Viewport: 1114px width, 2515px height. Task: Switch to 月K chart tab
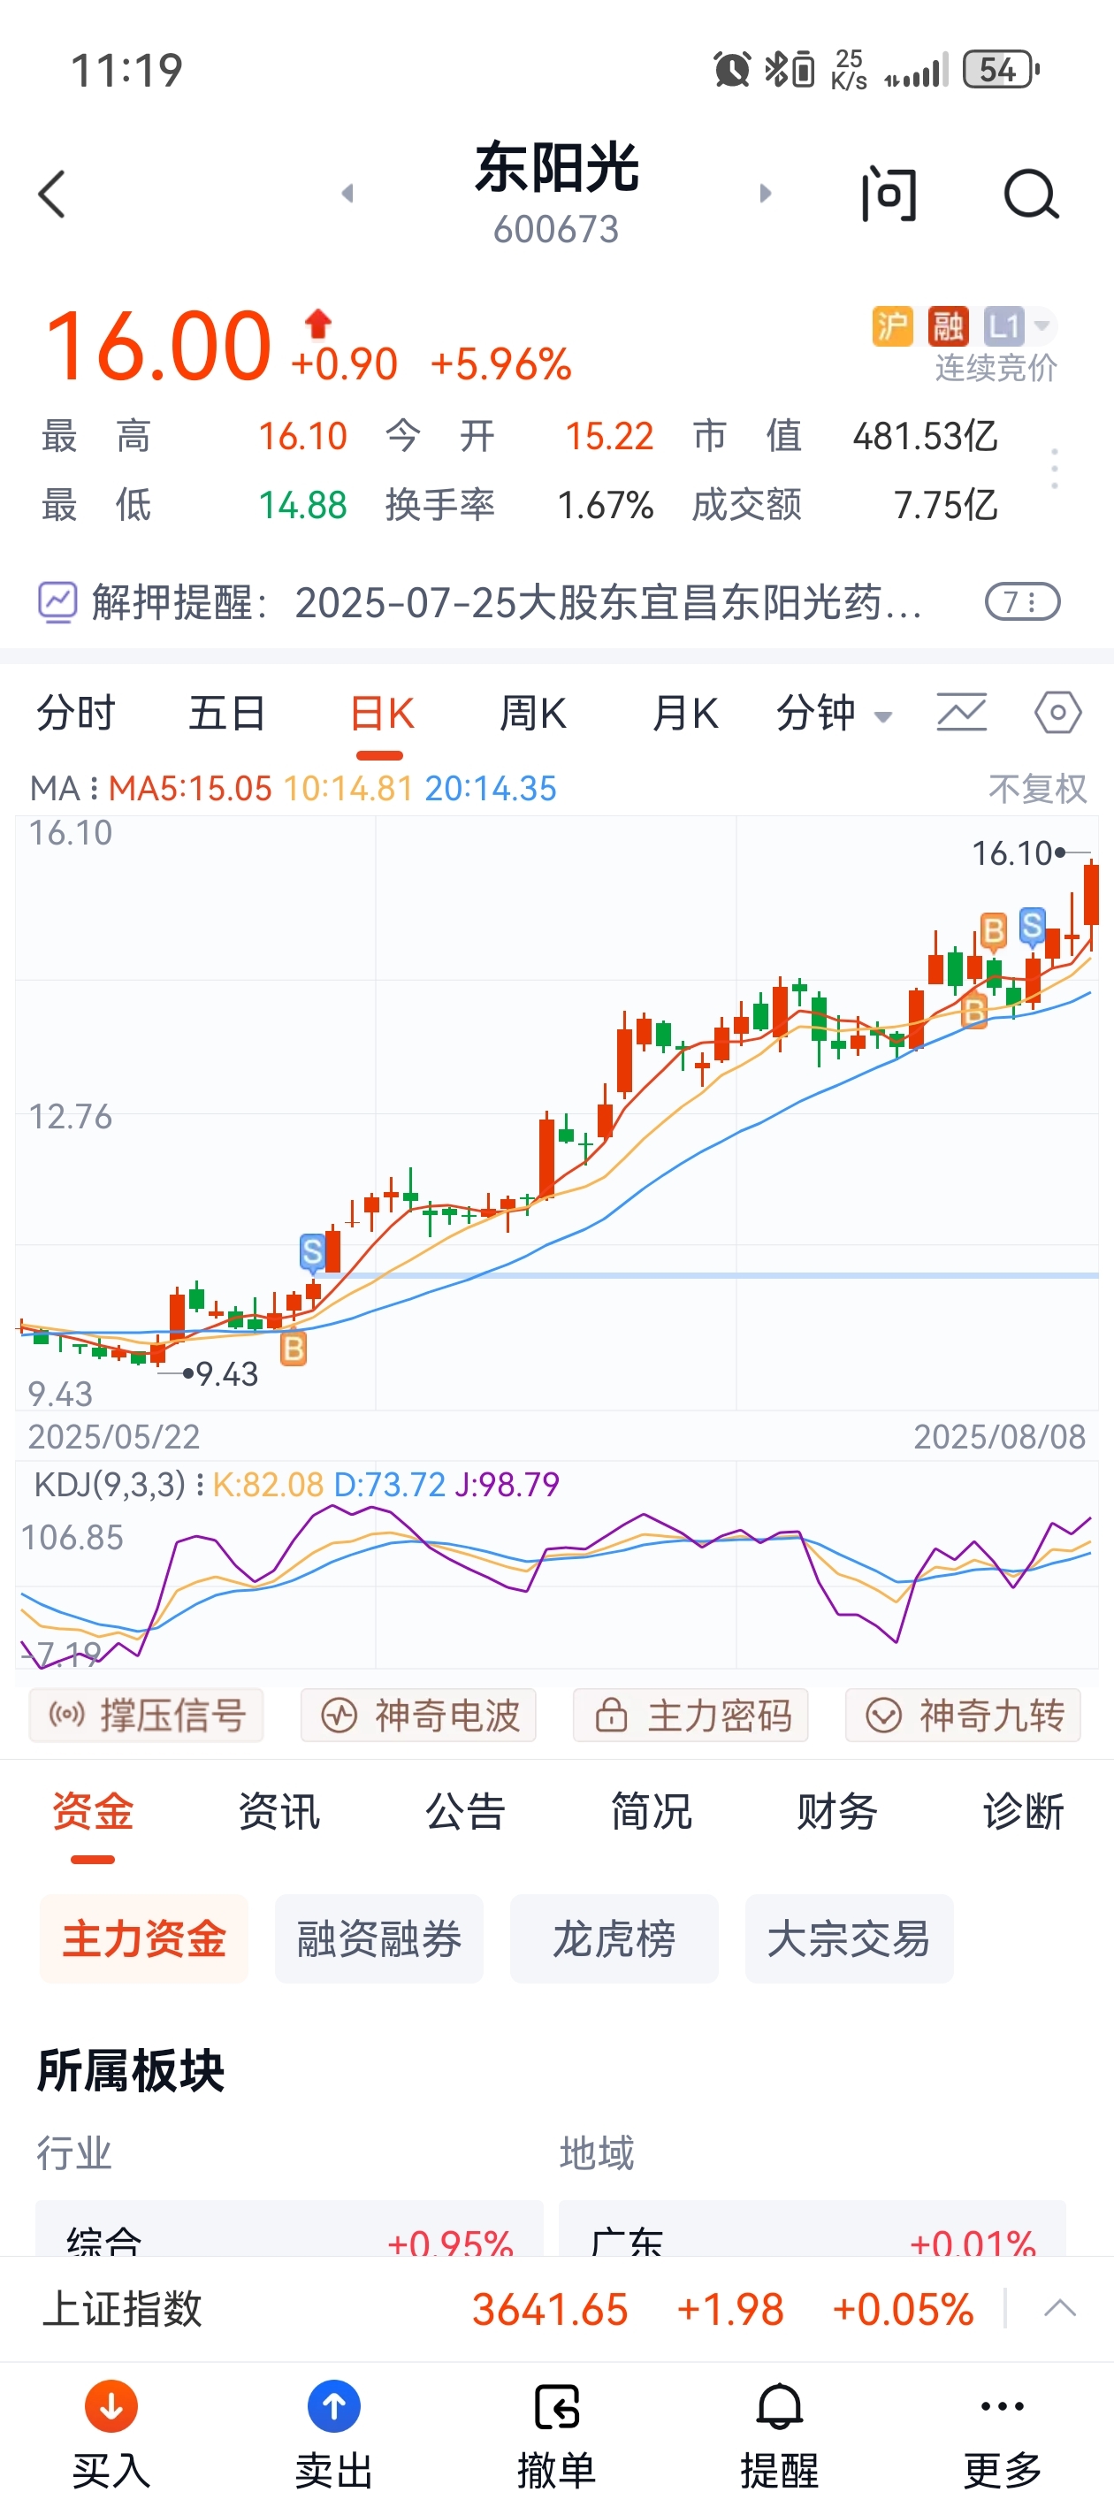tap(685, 714)
